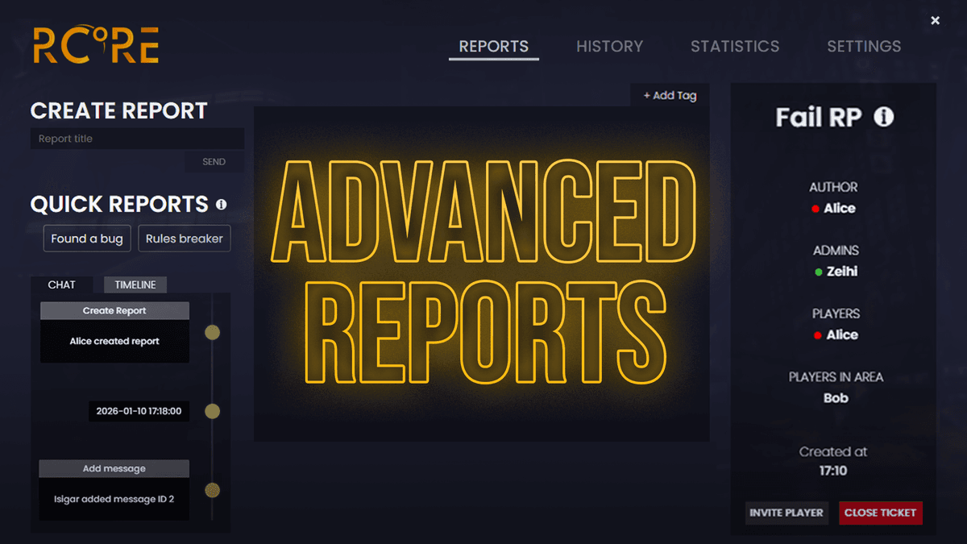
Task: Click the RCORE logo
Action: (x=96, y=45)
